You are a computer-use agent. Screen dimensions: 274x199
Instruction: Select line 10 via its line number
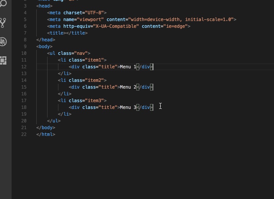click(x=24, y=53)
